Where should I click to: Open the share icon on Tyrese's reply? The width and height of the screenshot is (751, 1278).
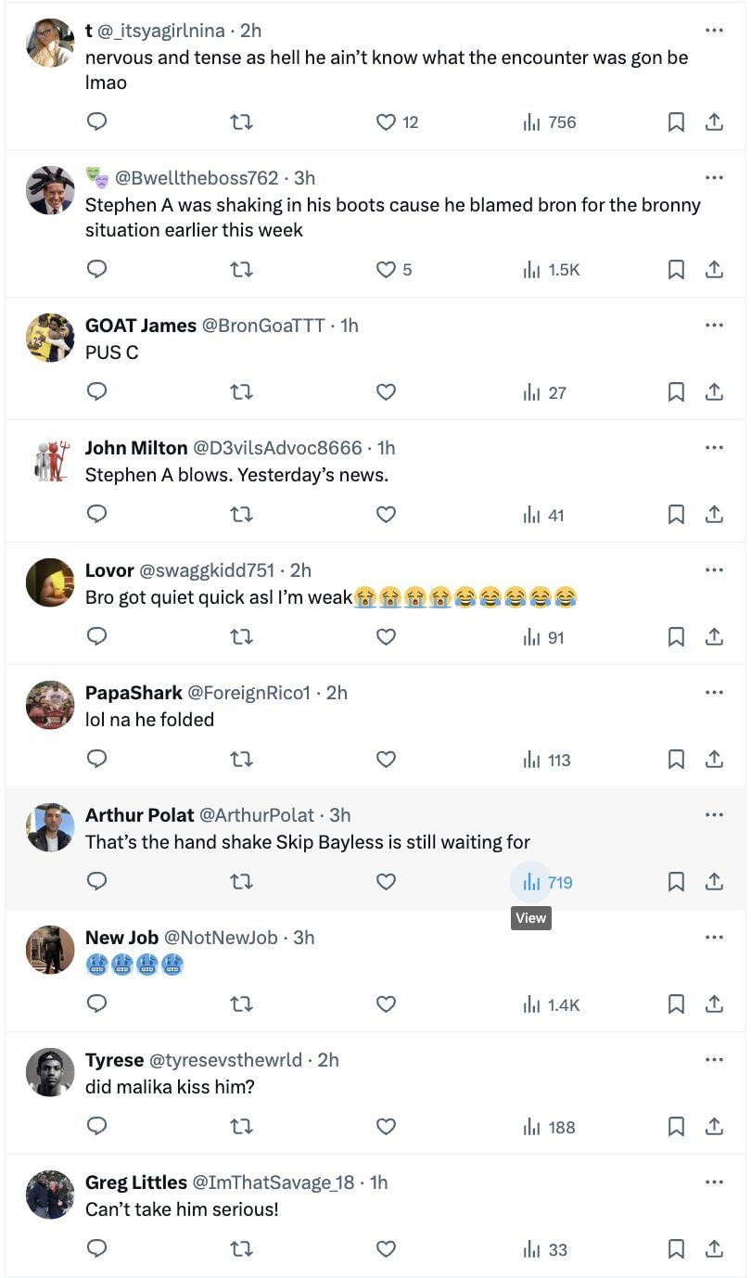click(714, 1126)
